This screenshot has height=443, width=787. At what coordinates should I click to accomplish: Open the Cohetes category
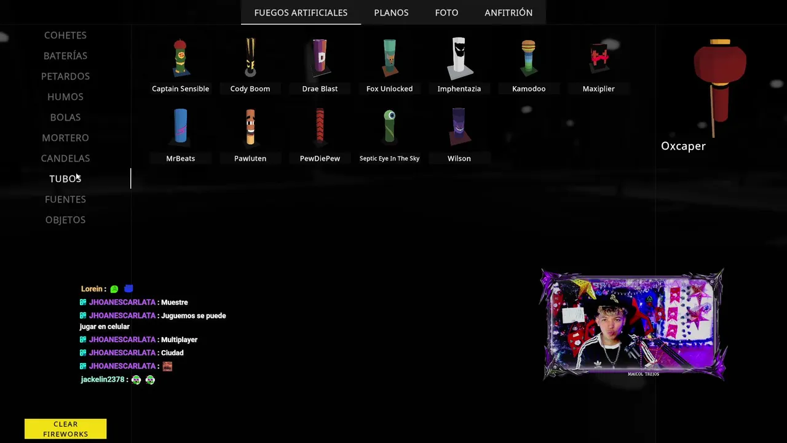pyautogui.click(x=65, y=35)
